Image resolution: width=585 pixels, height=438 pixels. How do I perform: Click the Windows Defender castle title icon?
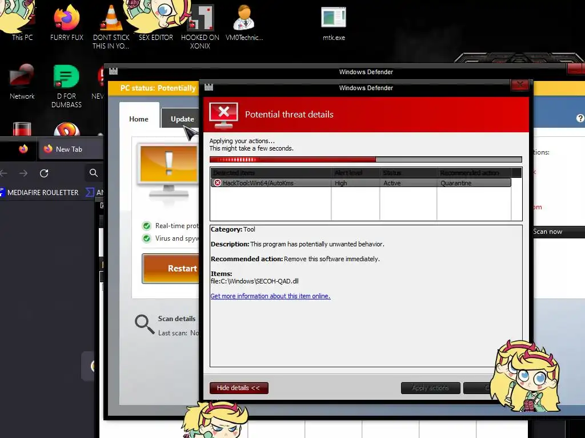114,71
